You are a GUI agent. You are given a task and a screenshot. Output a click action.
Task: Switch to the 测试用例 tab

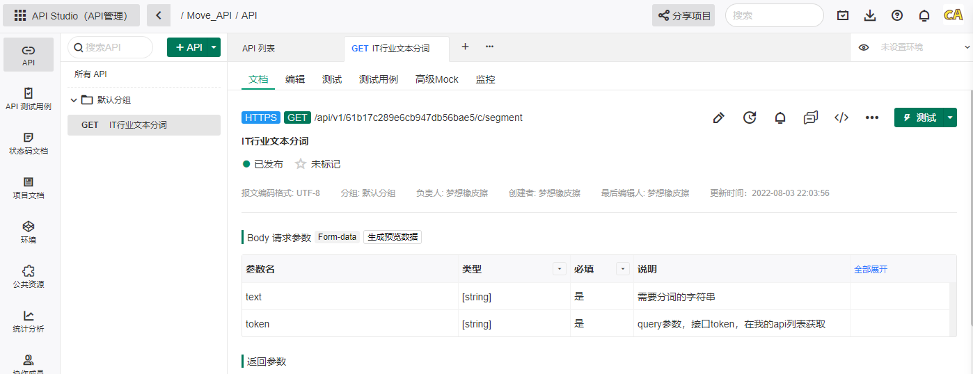(x=378, y=79)
